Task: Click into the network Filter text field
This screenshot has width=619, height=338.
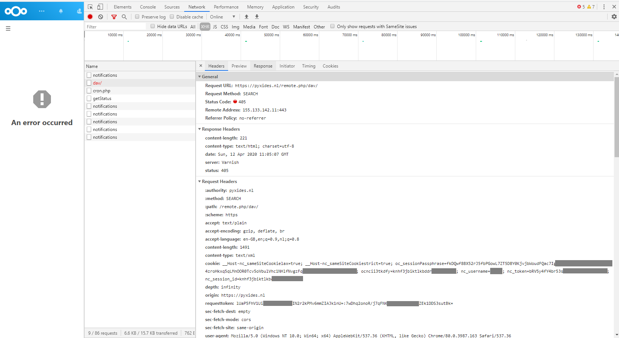Action: pos(116,27)
